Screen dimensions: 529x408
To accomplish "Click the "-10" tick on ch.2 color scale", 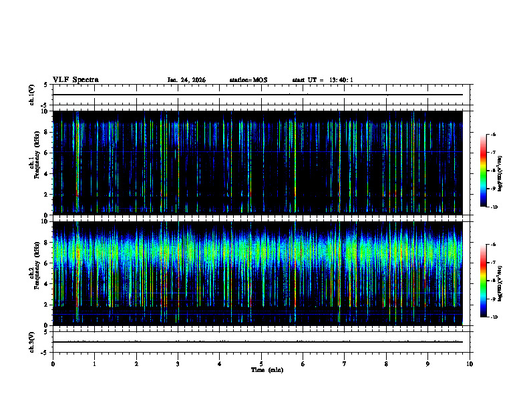I will pos(494,317).
